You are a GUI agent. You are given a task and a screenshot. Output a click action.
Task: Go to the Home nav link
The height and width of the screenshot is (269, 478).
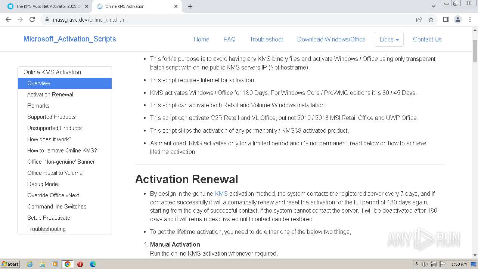tap(201, 39)
